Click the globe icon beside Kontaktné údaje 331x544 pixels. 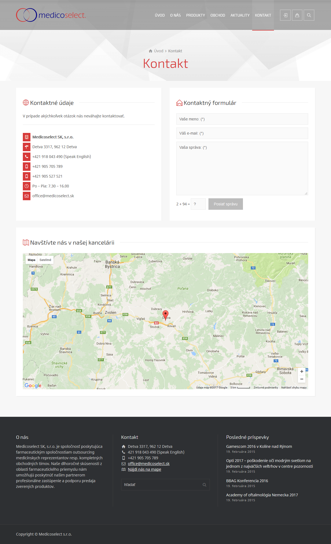click(x=26, y=103)
